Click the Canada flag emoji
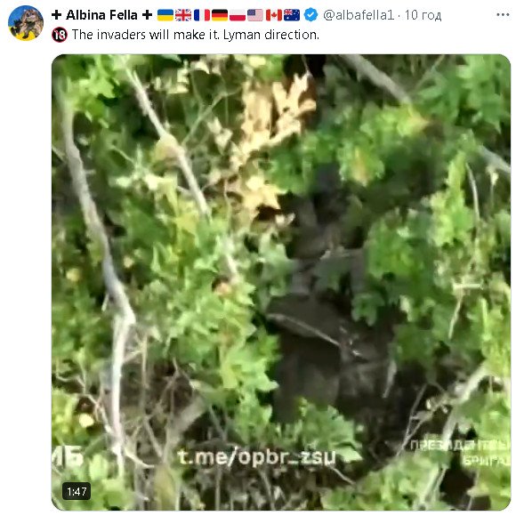Image resolution: width=516 pixels, height=516 pixels. [x=274, y=15]
